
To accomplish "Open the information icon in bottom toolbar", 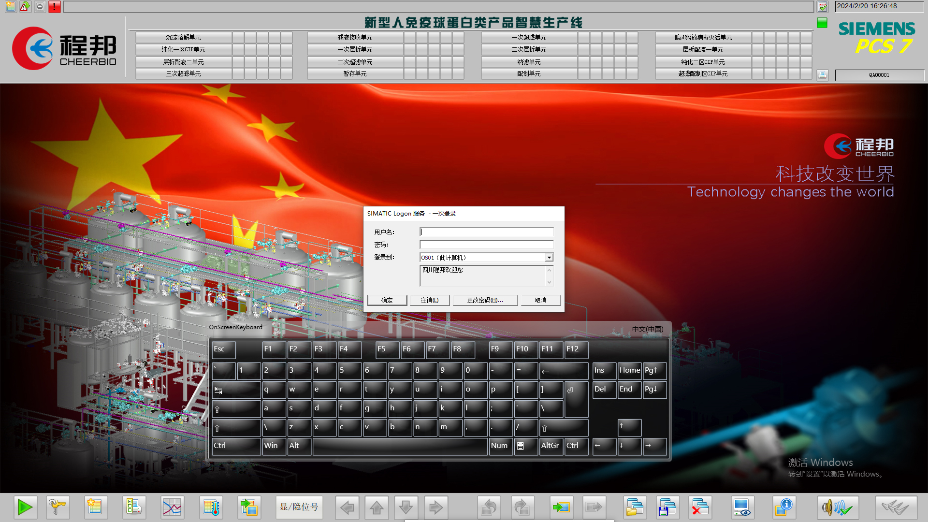I will point(783,507).
